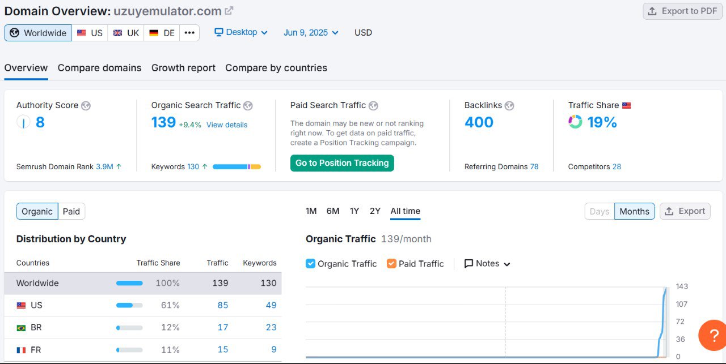Click the up arrow beside Semrush Domain Rank

(x=119, y=167)
